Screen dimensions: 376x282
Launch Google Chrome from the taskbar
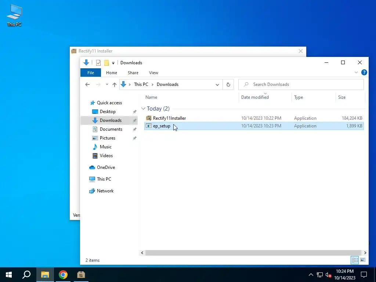point(63,275)
